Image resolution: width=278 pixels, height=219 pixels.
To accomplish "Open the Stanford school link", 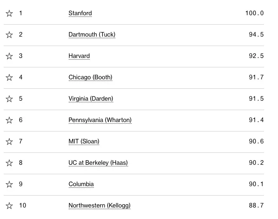I will (80, 13).
